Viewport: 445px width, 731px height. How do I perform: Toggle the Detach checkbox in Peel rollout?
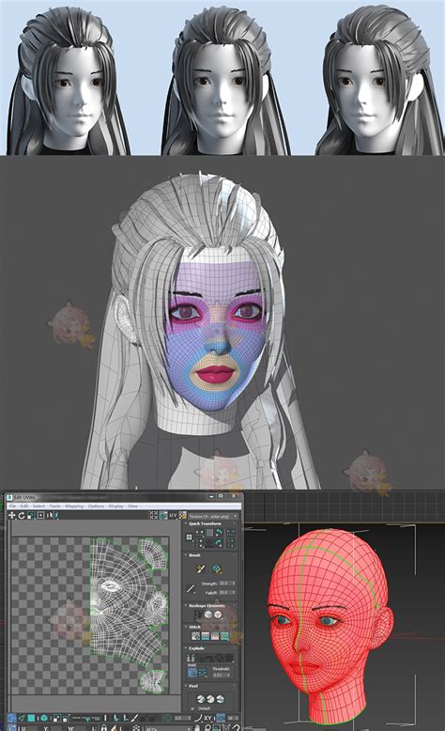coord(192,708)
